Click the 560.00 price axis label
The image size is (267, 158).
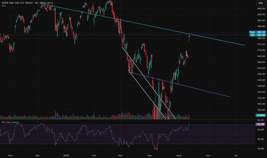(261, 62)
